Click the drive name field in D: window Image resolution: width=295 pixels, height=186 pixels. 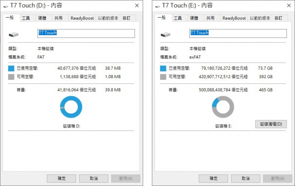click(x=86, y=33)
